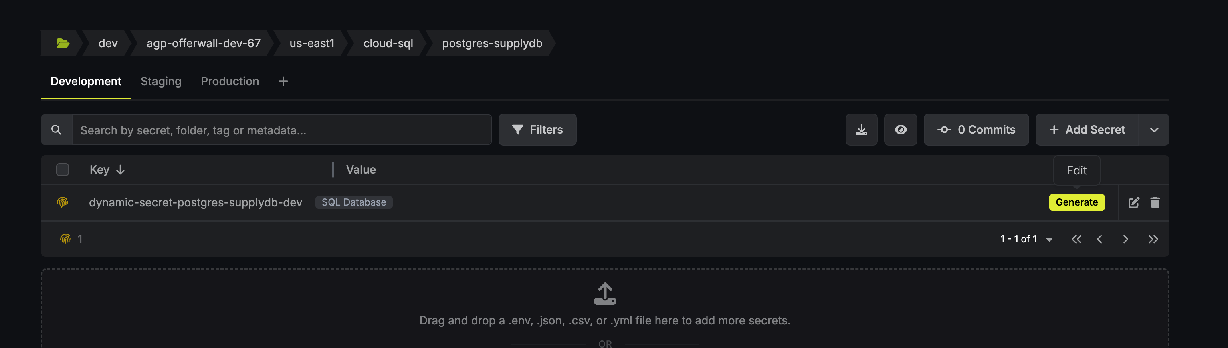Click the root folder icon in breadcrumb
Screen dimensions: 1228x348
click(x=63, y=43)
